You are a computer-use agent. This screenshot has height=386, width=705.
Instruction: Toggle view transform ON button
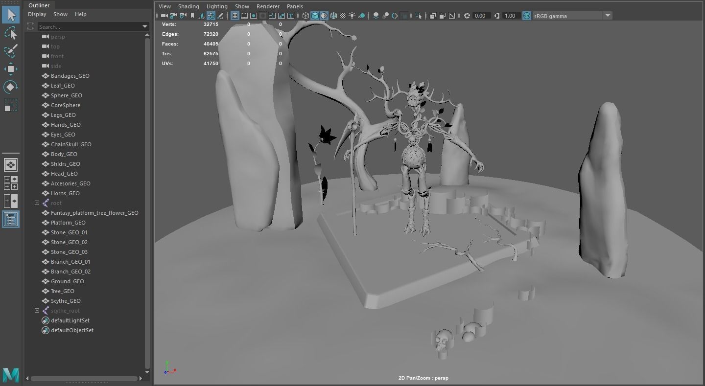[x=526, y=16]
